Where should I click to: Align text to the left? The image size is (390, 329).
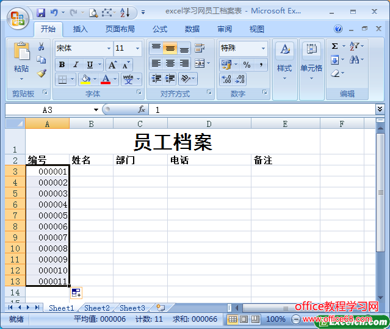tap(156, 63)
